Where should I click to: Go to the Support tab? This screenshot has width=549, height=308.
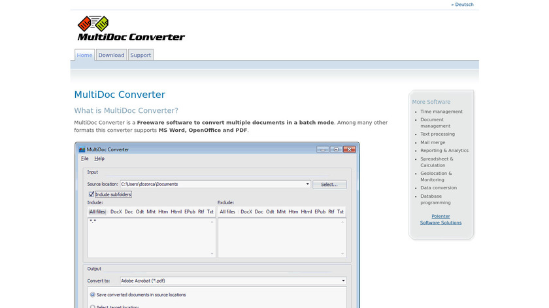coord(141,55)
